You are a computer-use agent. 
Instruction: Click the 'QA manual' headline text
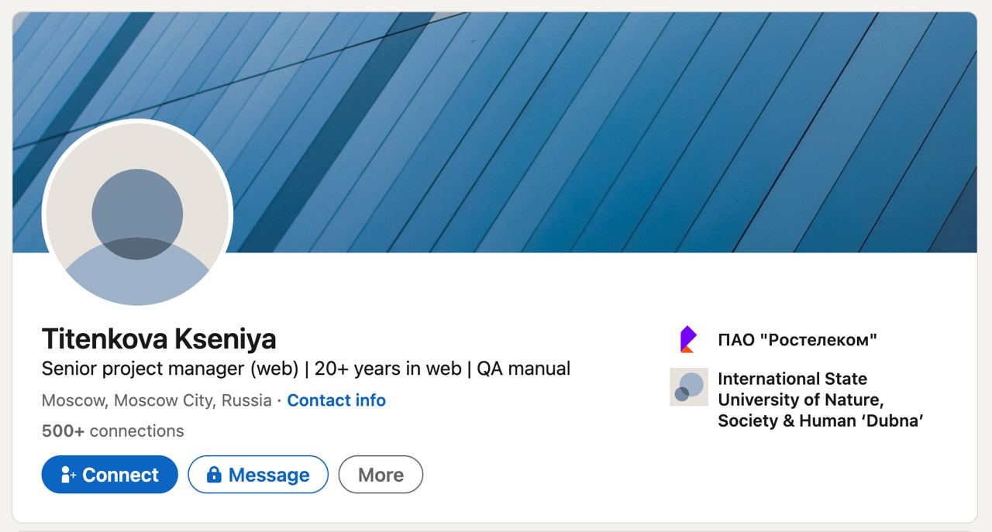click(x=523, y=369)
